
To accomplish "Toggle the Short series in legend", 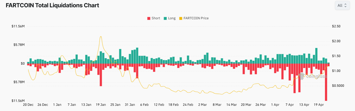I will [154, 18].
